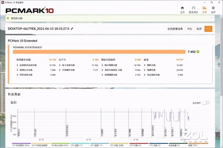Select the CPU temperature legend
The width and height of the screenshot is (223, 148).
click(x=80, y=145)
